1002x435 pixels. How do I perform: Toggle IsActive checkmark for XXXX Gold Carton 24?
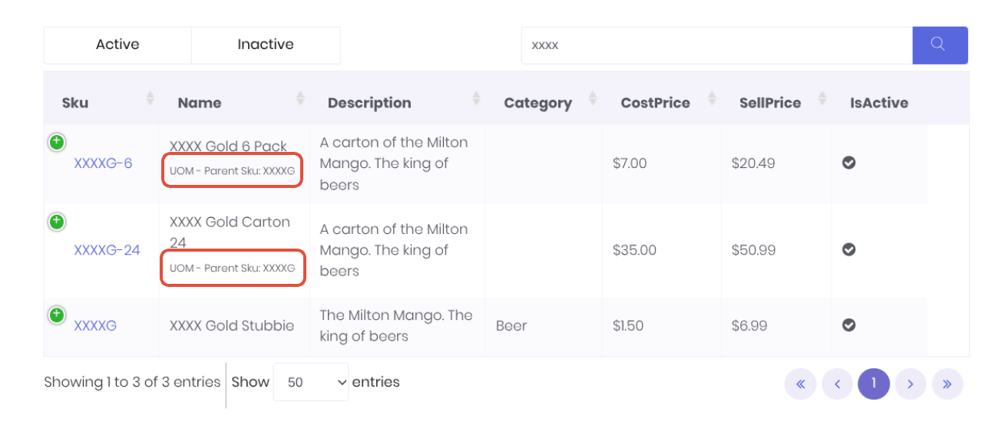[x=848, y=249]
